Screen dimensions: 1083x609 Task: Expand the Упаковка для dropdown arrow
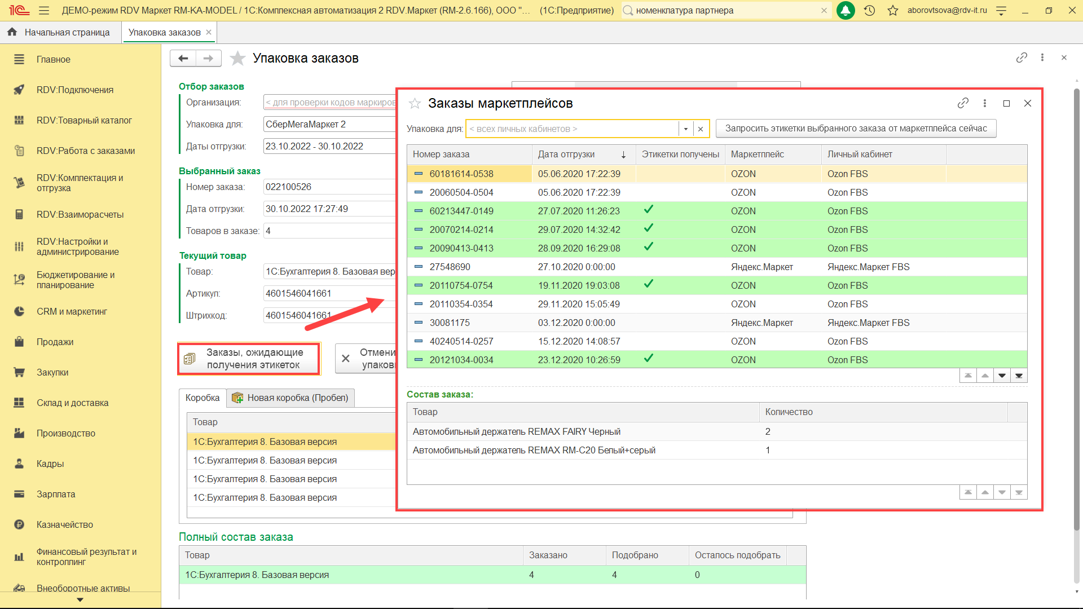coord(685,129)
